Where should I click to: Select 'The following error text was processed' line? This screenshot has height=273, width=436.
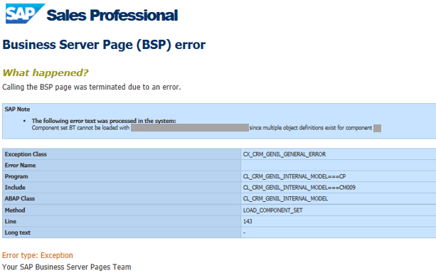[104, 121]
